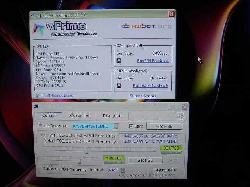Click the 1024M save score floppy icon

119,86
